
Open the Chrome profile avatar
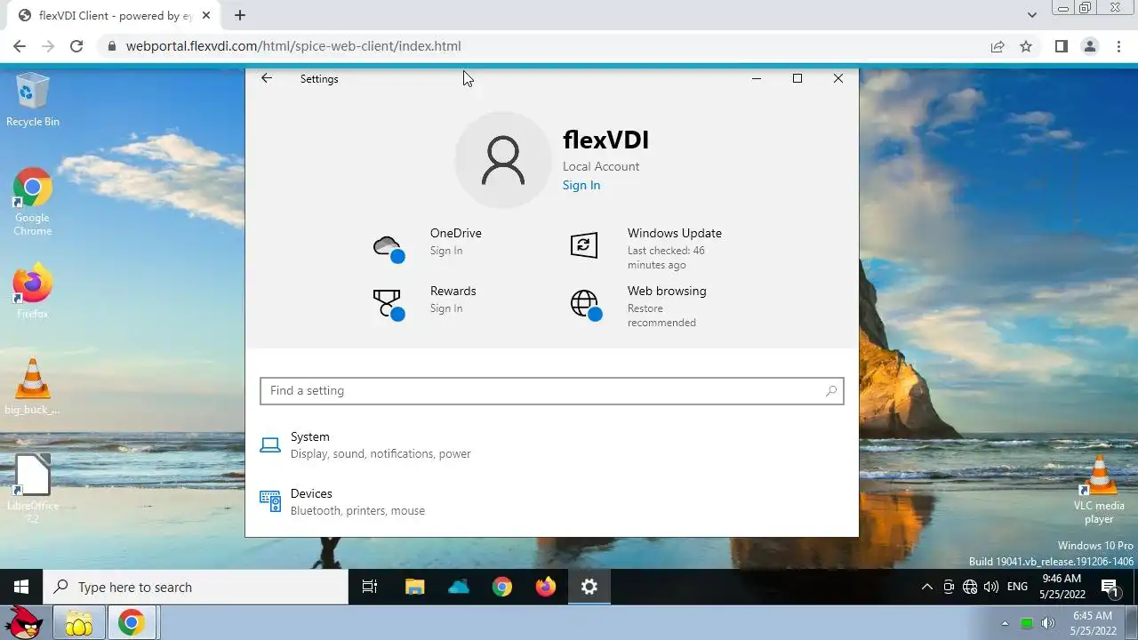[1090, 46]
